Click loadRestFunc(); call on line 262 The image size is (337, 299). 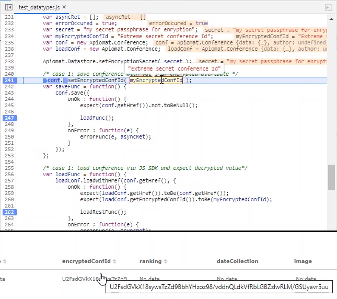[x=103, y=212]
